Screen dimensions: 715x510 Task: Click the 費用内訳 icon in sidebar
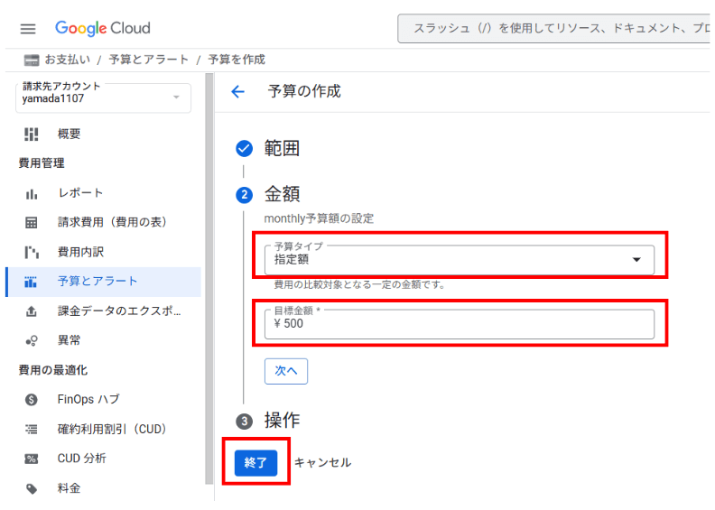(32, 252)
